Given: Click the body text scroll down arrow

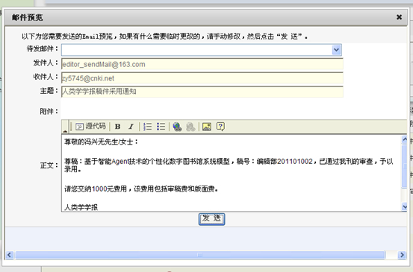Looking at the screenshot, I should [405, 207].
